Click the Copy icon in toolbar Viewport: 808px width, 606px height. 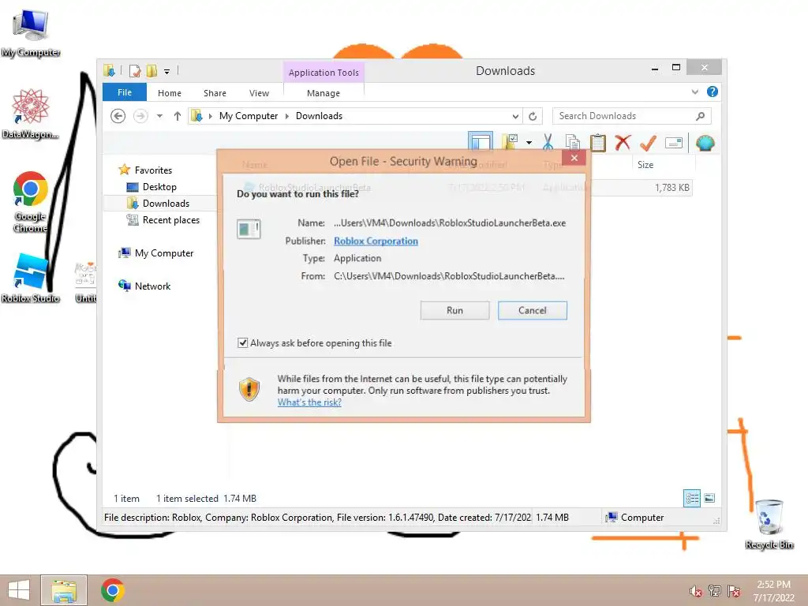[x=573, y=142]
